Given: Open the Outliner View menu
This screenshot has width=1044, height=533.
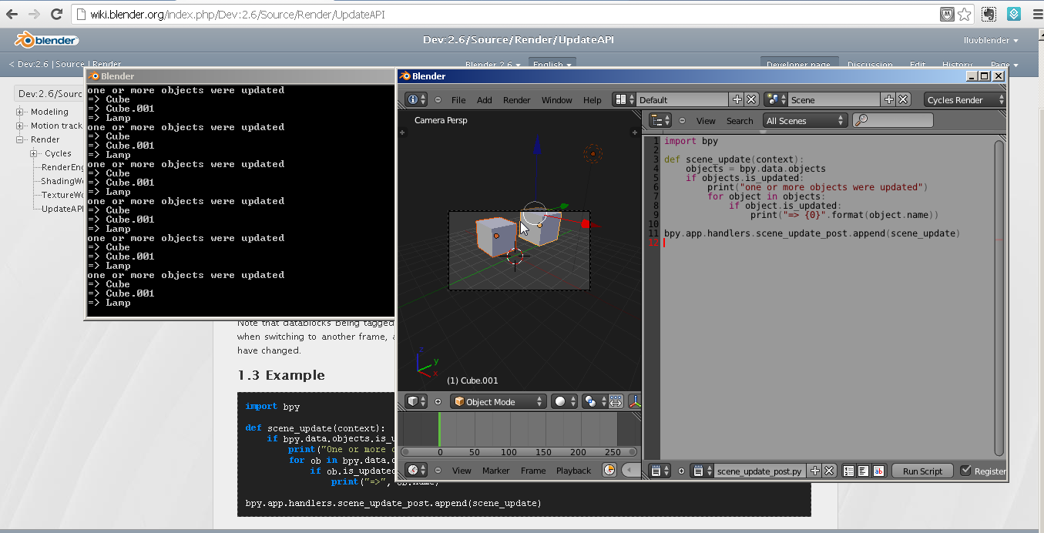Looking at the screenshot, I should (706, 121).
